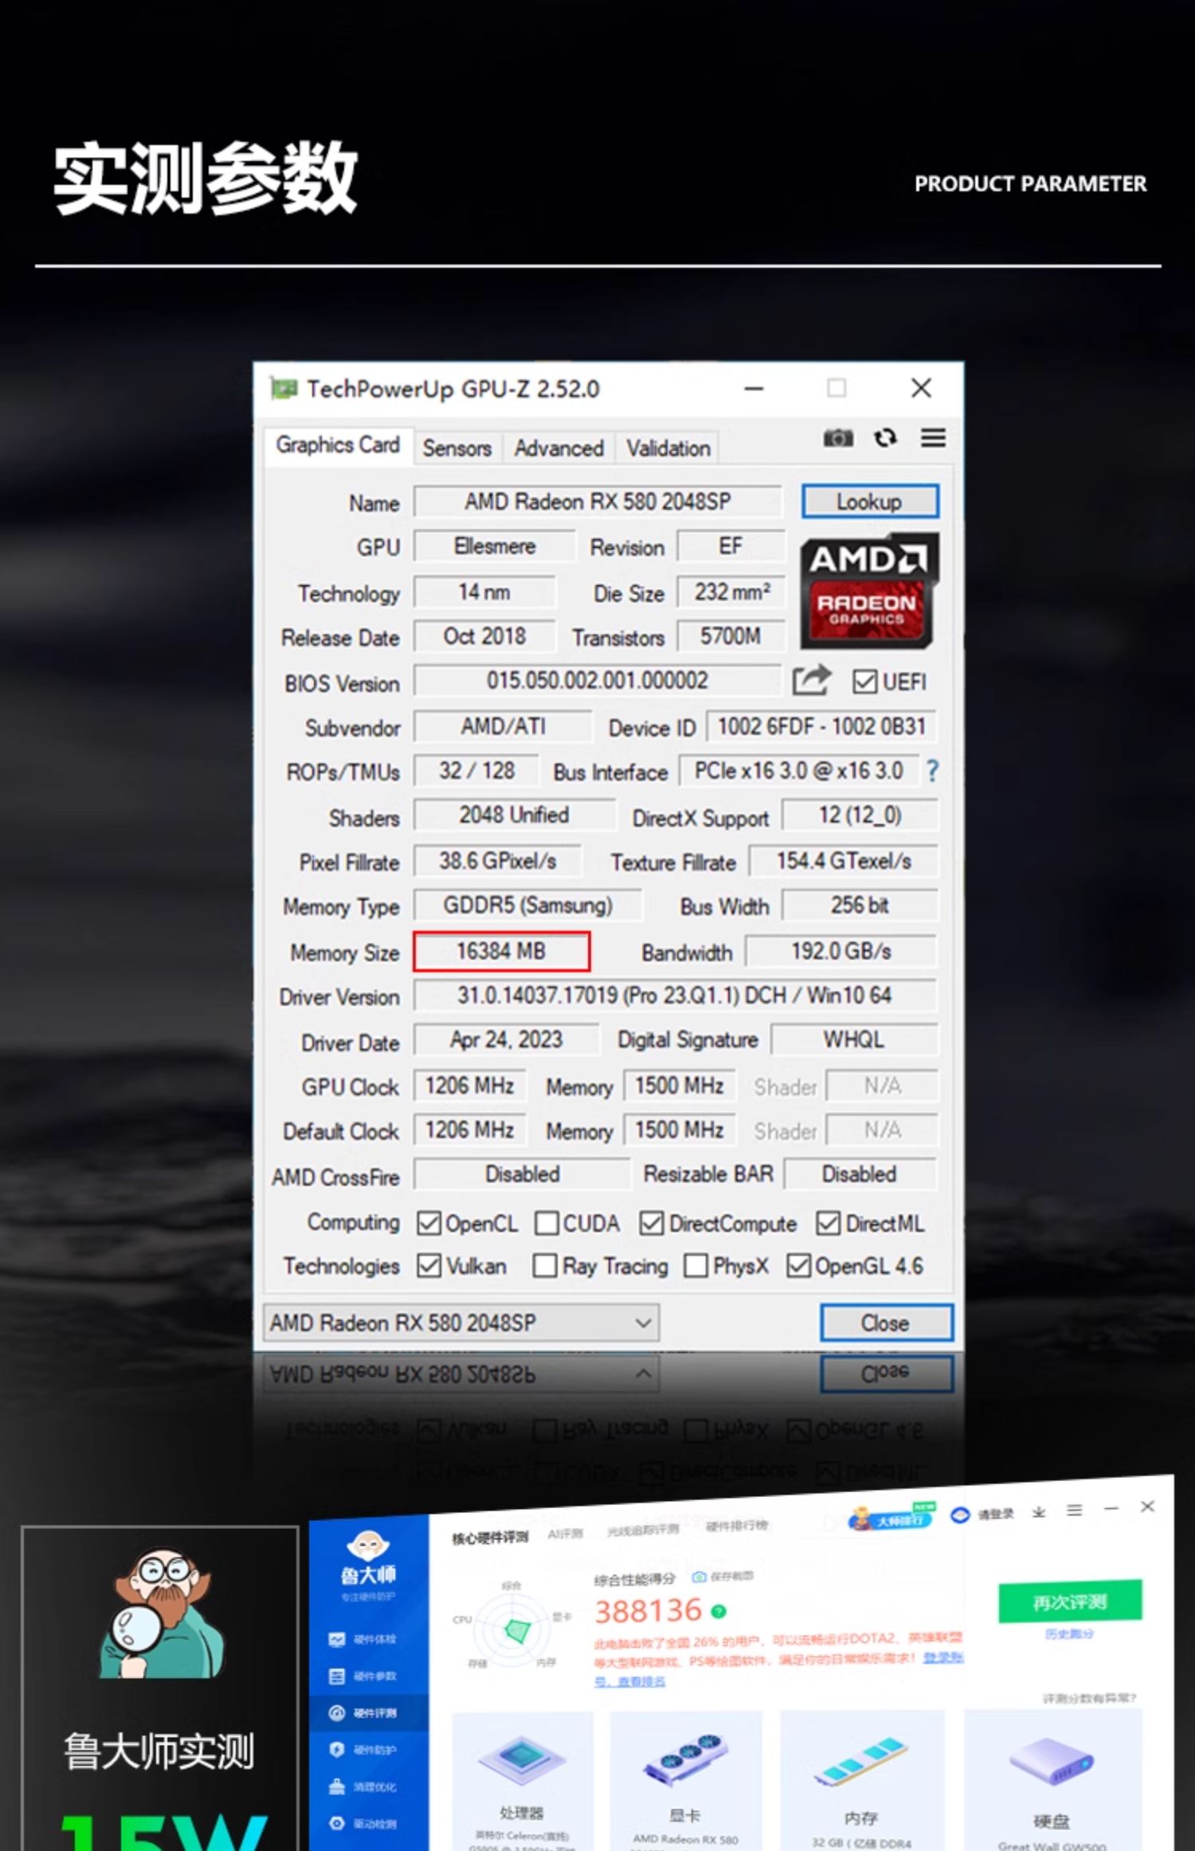Viewport: 1195px width, 1851px height.
Task: Switch to the Graphics Card tab
Action: pos(338,445)
